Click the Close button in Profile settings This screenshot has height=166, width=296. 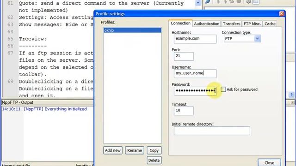[269, 163]
